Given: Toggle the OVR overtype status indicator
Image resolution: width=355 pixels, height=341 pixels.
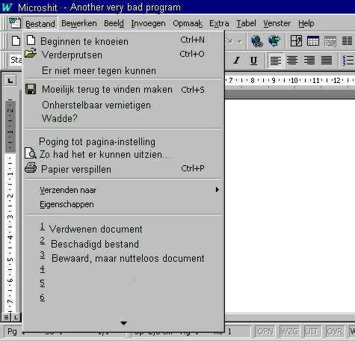Looking at the screenshot, I should tap(335, 331).
